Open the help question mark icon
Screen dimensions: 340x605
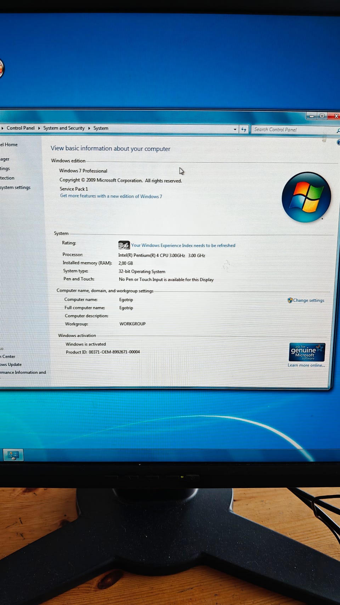(338, 142)
